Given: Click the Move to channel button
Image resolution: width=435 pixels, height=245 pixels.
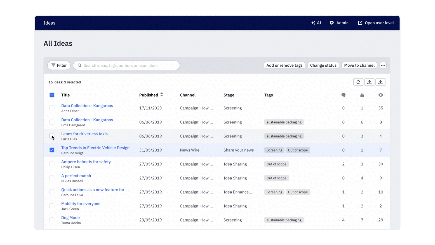Looking at the screenshot, I should (359, 65).
